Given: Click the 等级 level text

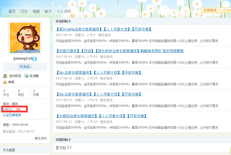Looking at the screenshot, I should (10, 104).
